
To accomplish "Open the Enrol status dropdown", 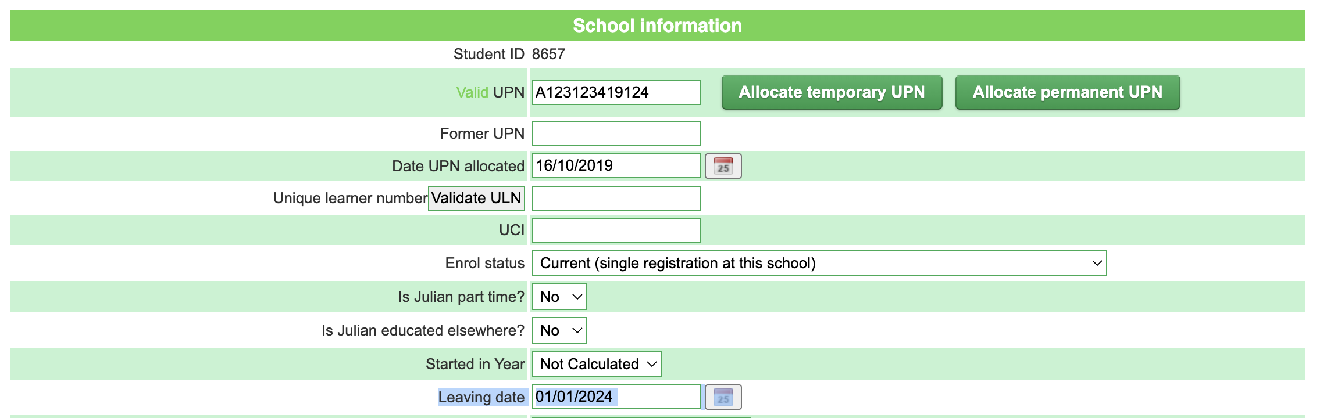I will pyautogui.click(x=819, y=263).
